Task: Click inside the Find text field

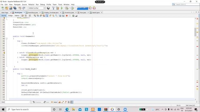Action: click(x=17, y=102)
